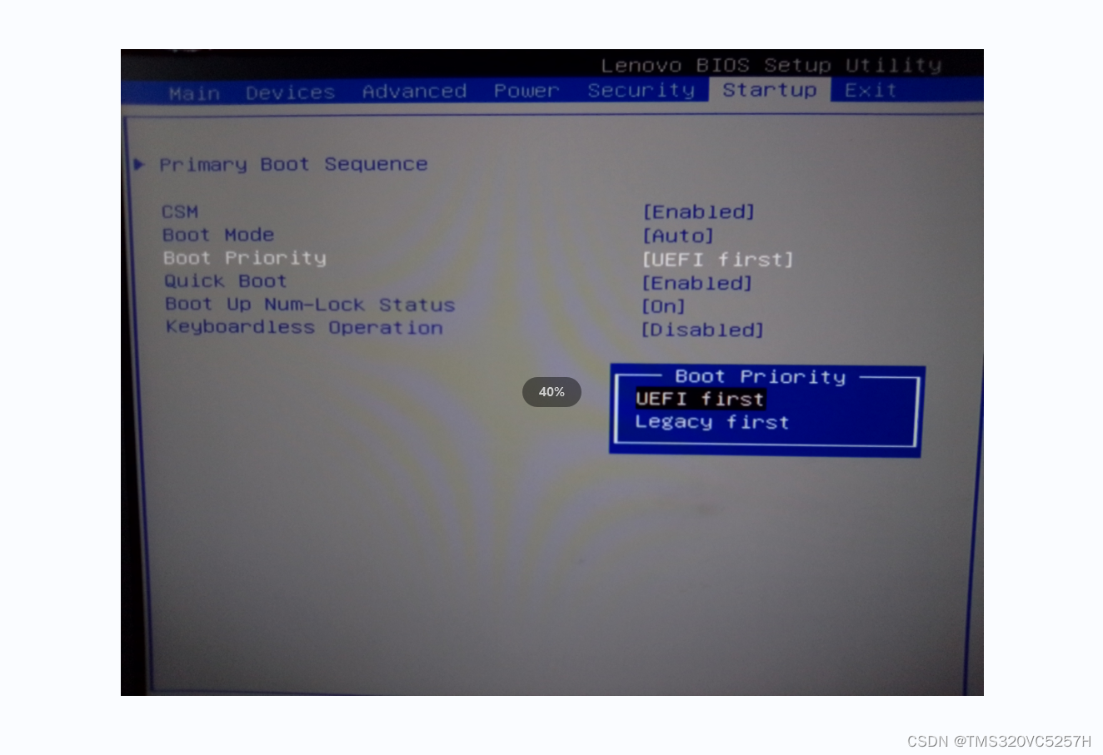
Task: Choose UEFI first in Boot Priority popup
Action: (x=700, y=399)
